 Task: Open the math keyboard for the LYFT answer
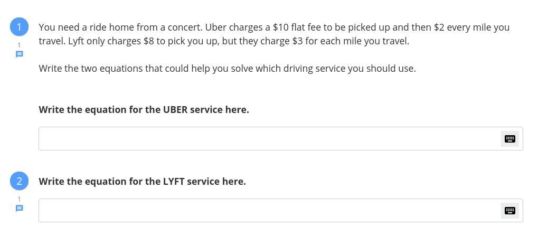[509, 211]
